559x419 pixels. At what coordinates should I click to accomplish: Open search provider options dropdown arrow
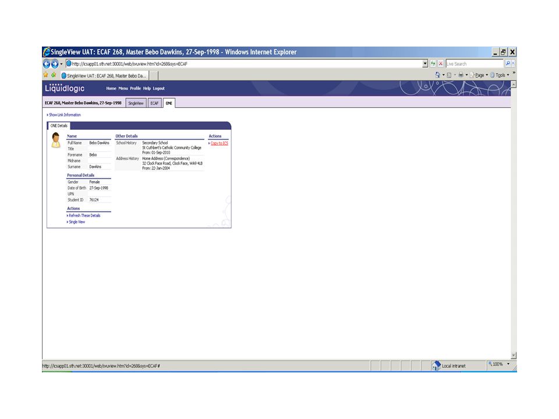tap(513, 64)
